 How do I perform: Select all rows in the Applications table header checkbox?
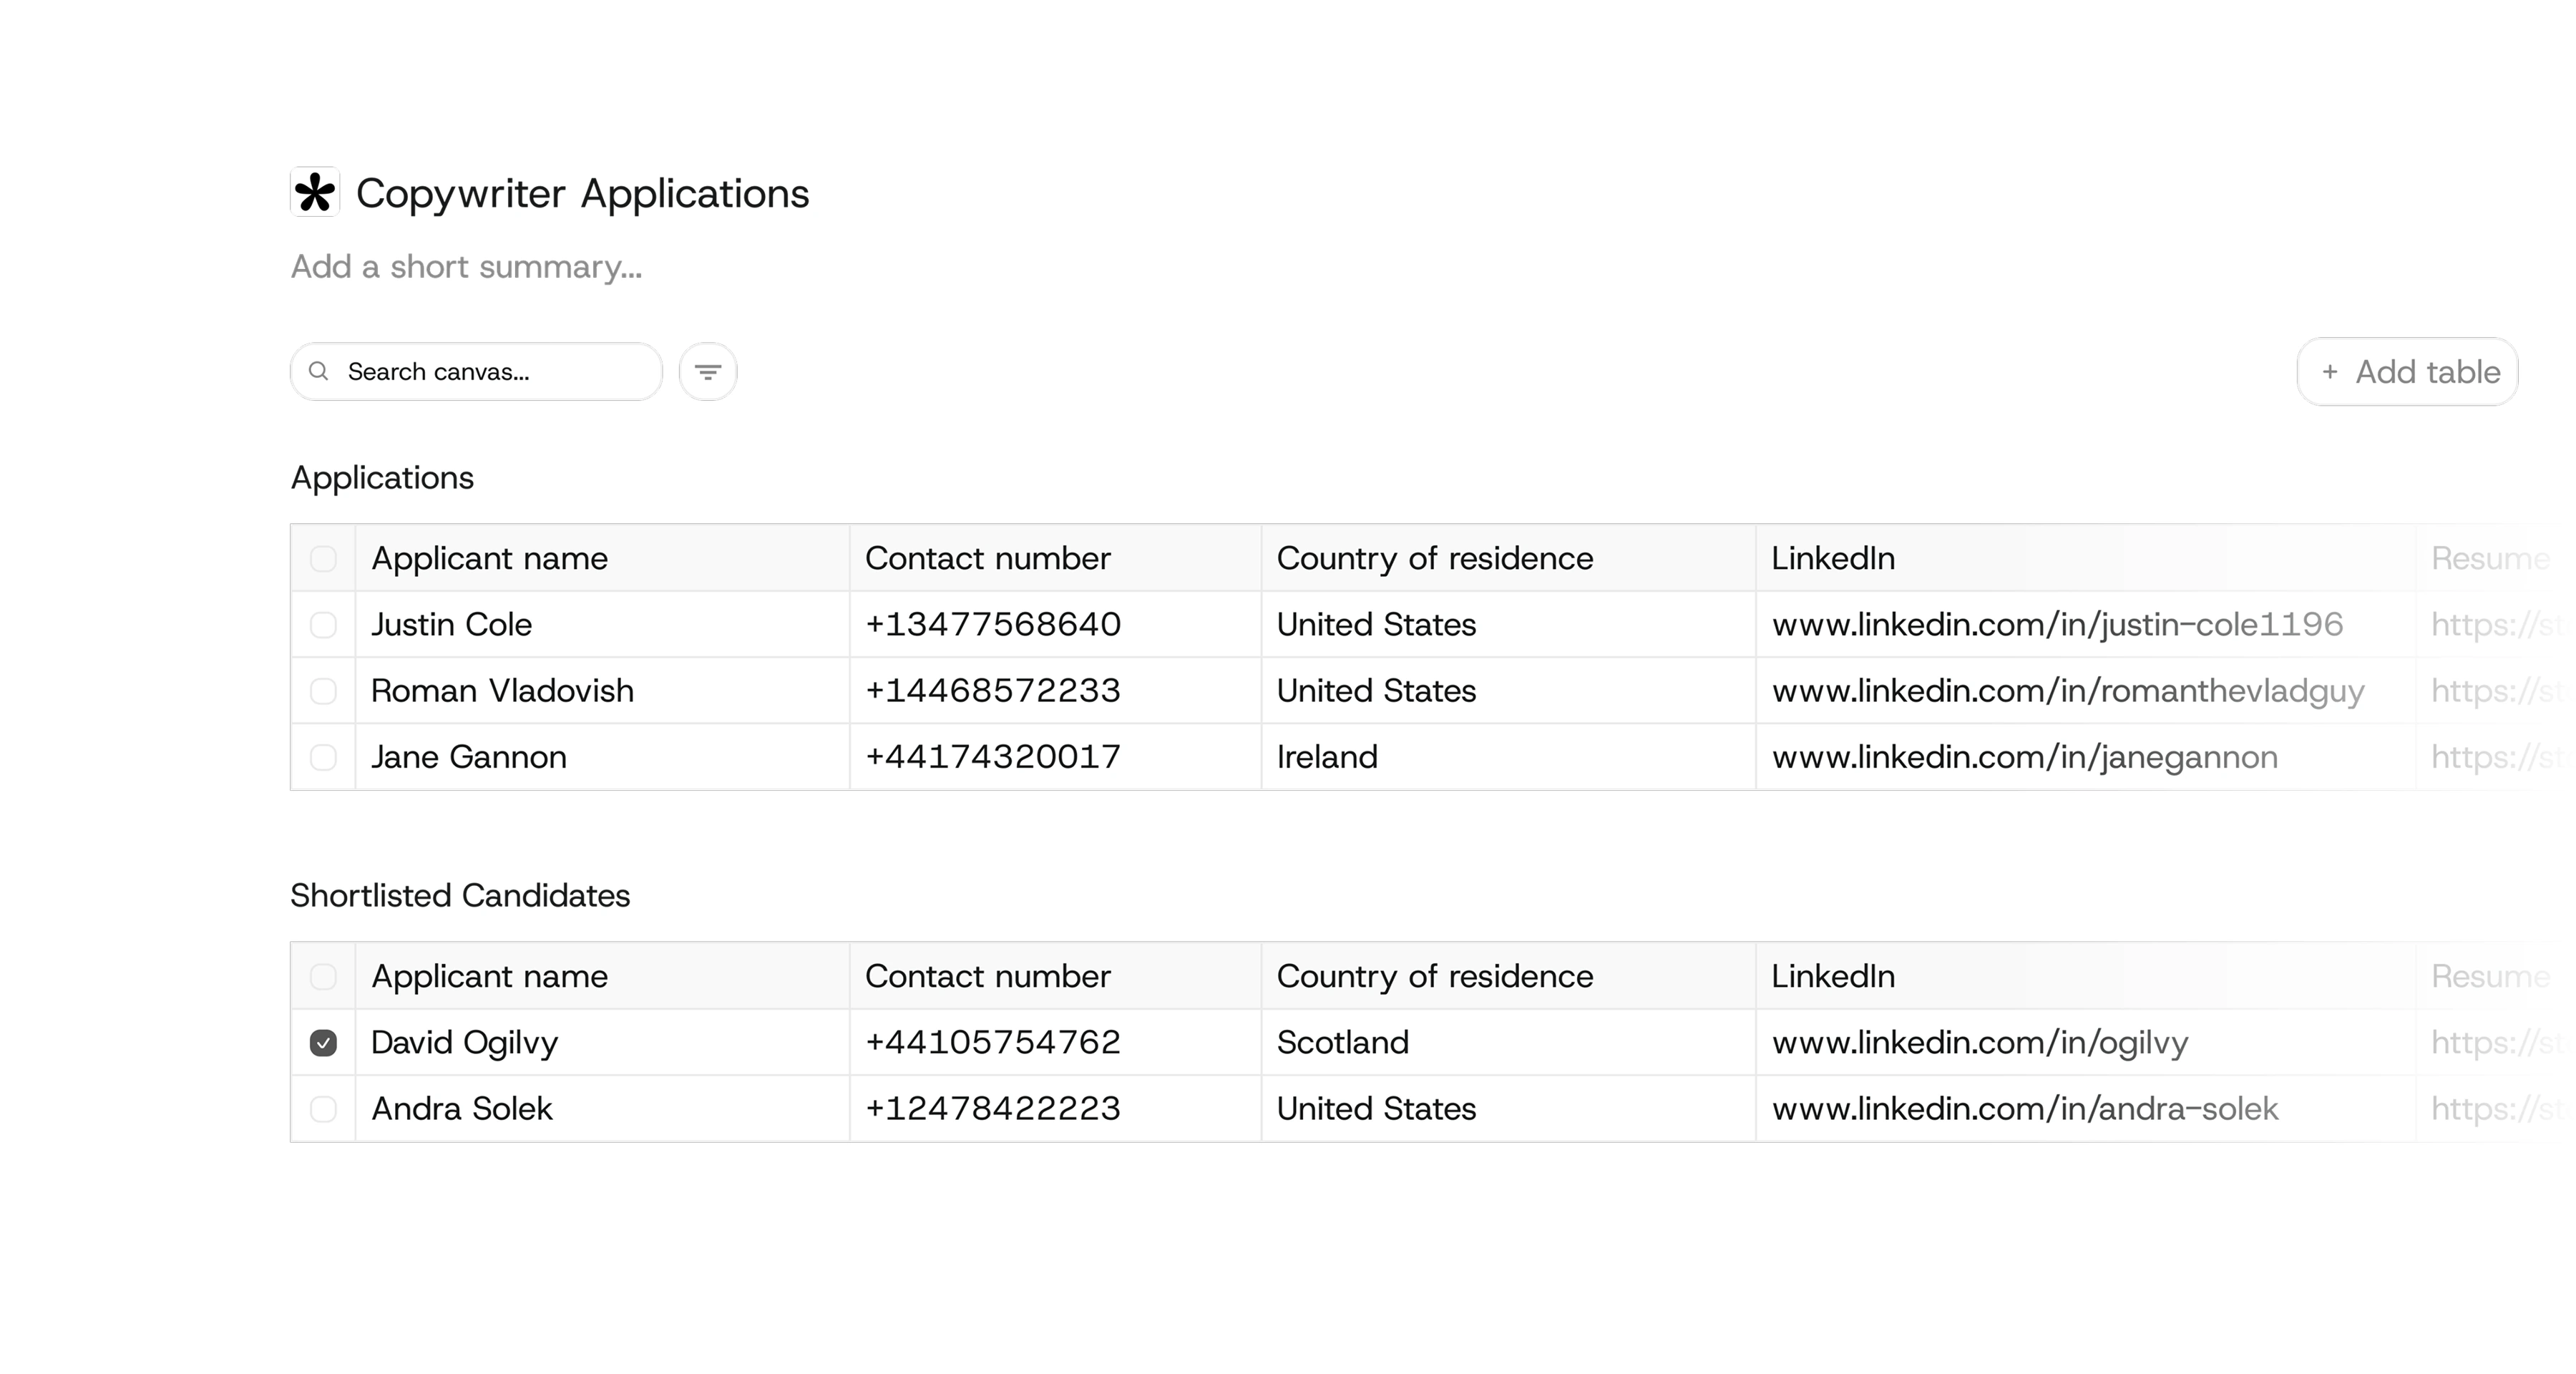[323, 558]
